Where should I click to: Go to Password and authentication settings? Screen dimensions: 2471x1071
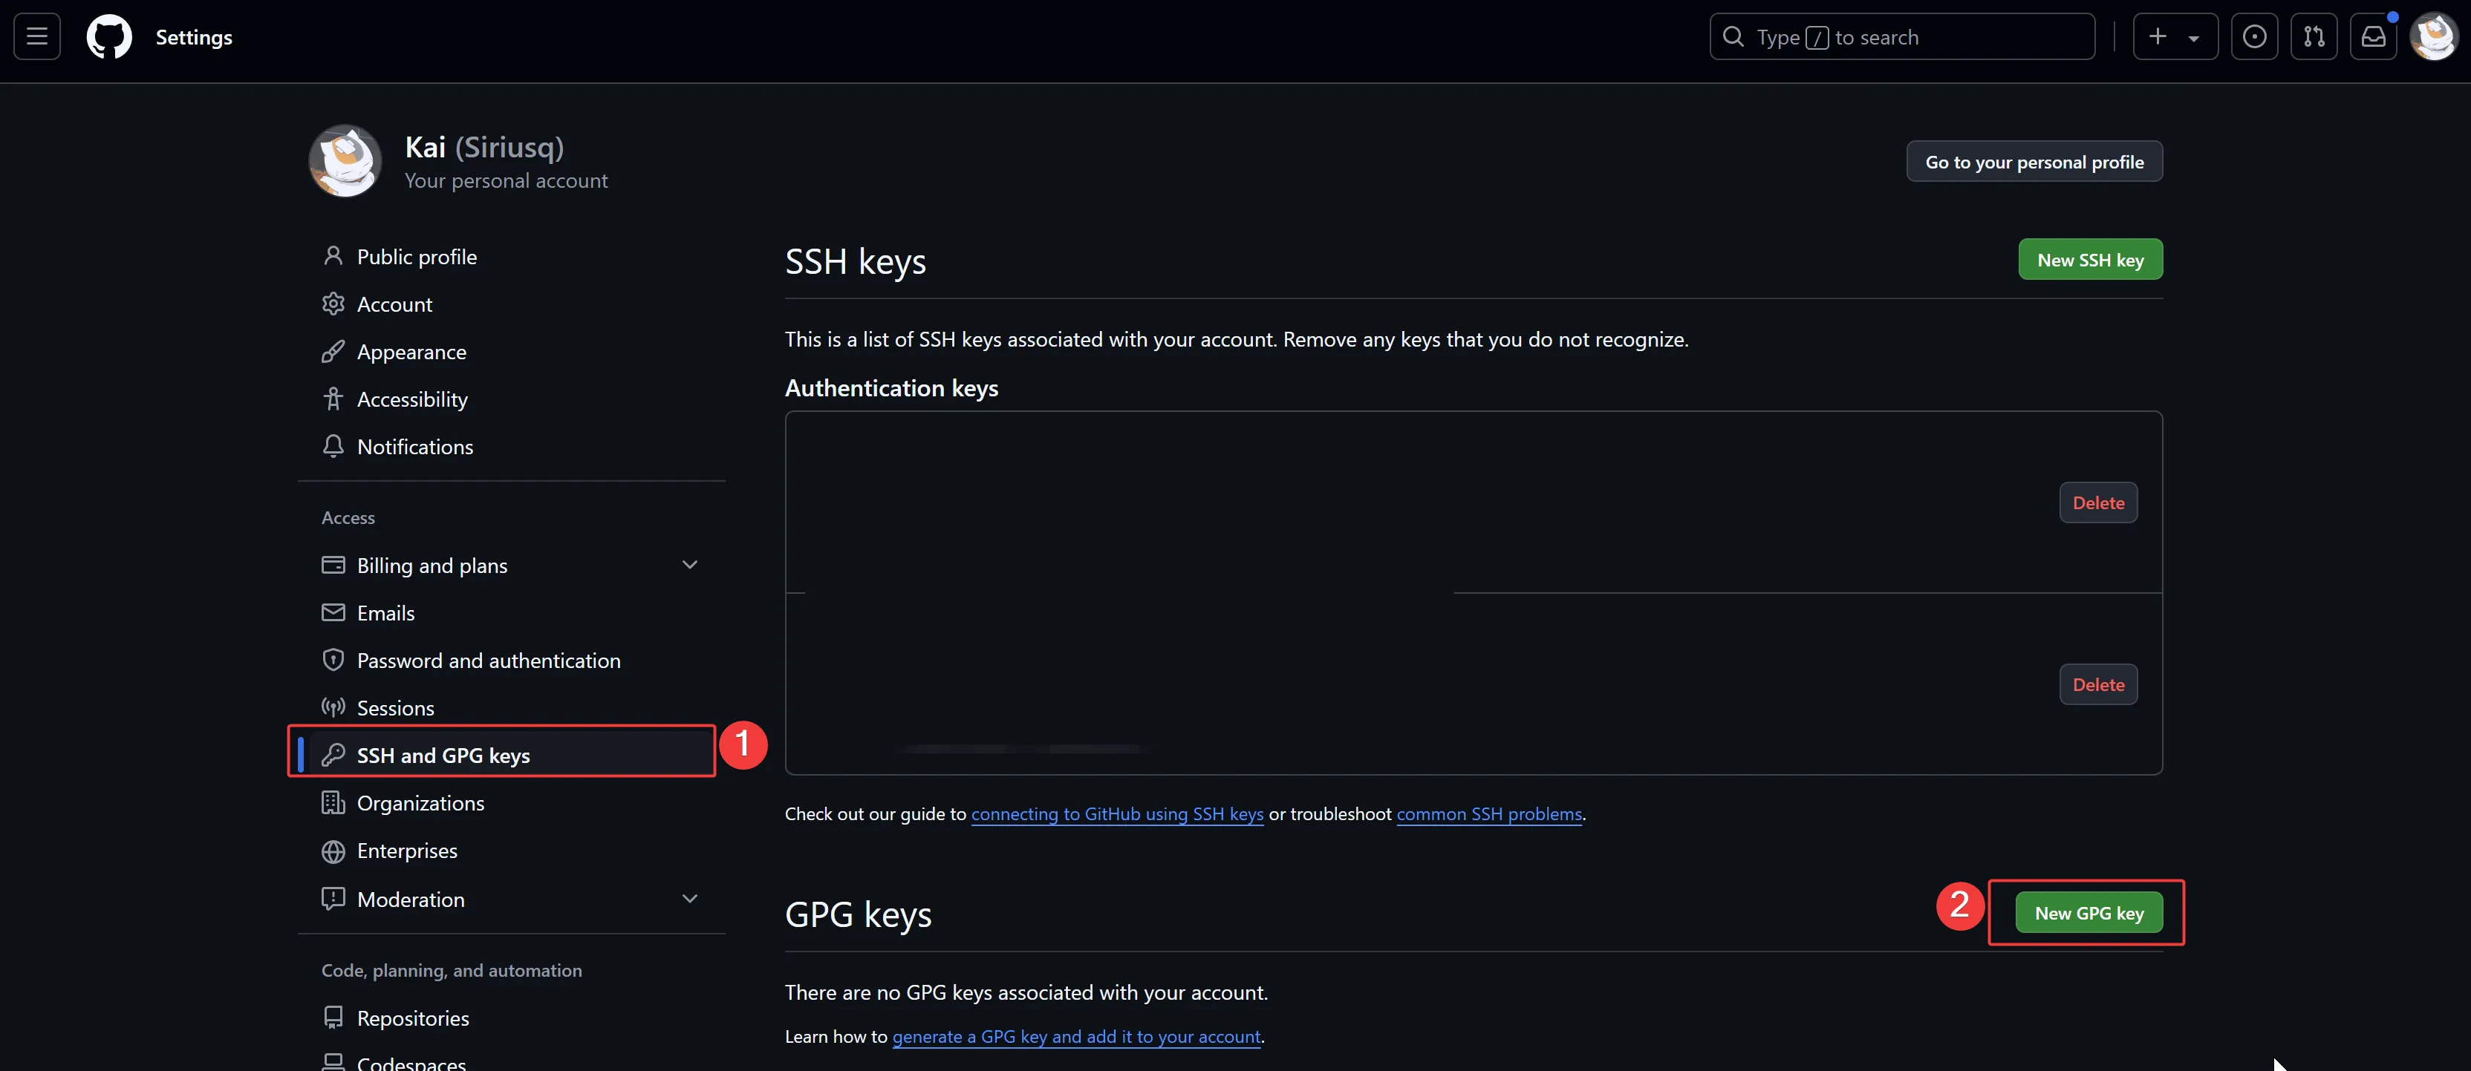click(x=488, y=660)
